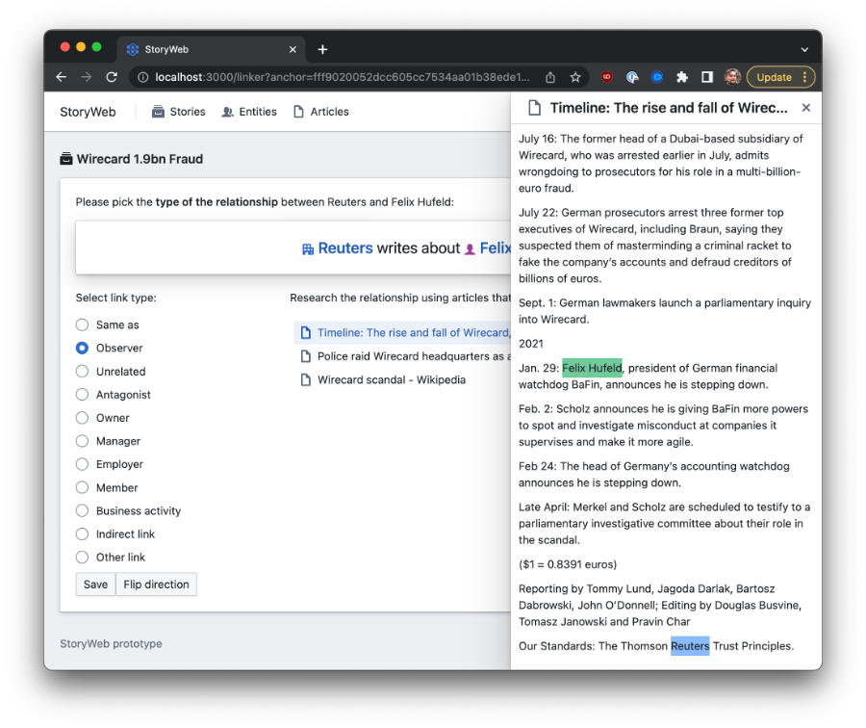The image size is (866, 728).
Task: Click the browser forward arrow
Action: coord(87,77)
